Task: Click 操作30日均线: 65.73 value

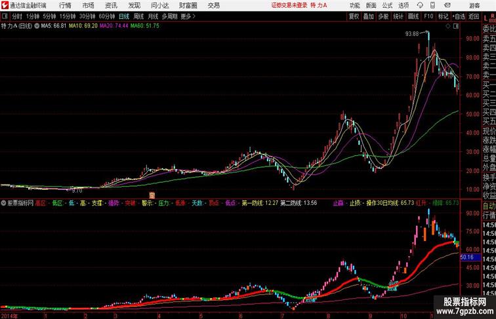Action: point(390,203)
